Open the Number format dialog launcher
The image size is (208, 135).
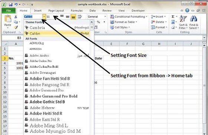(x=105, y=32)
